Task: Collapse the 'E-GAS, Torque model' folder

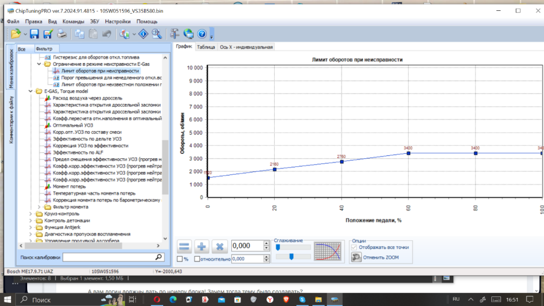Action: tap(30, 91)
